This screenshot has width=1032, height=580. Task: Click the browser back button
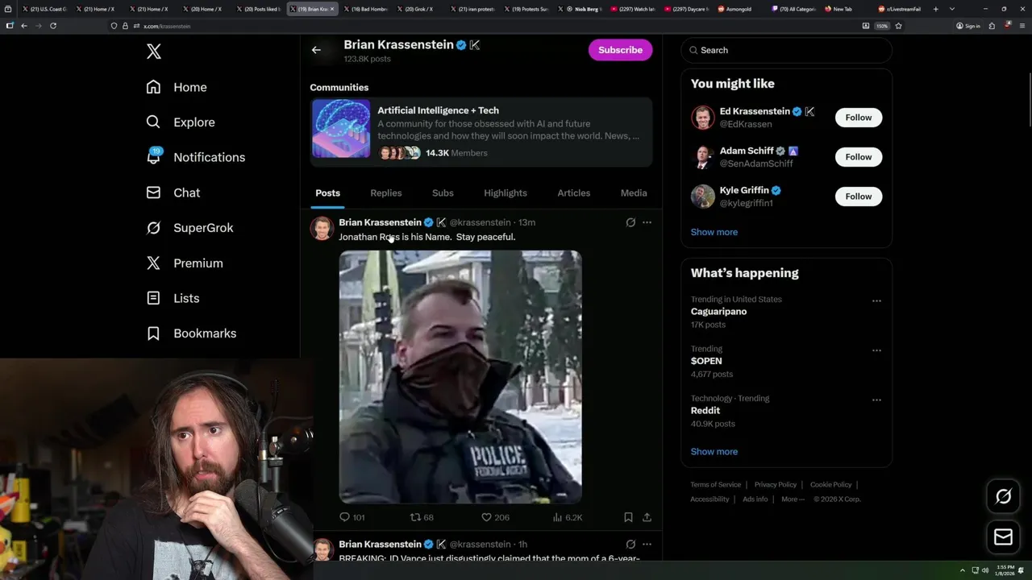coord(24,26)
